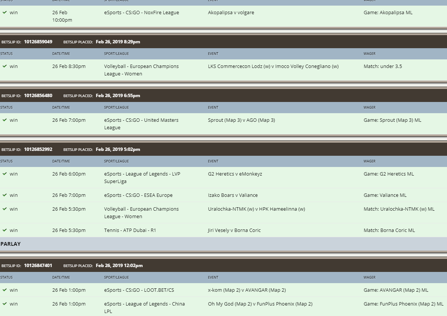Click EVENT column header in betslip 10126859049
The image size is (447, 316).
[x=213, y=54]
